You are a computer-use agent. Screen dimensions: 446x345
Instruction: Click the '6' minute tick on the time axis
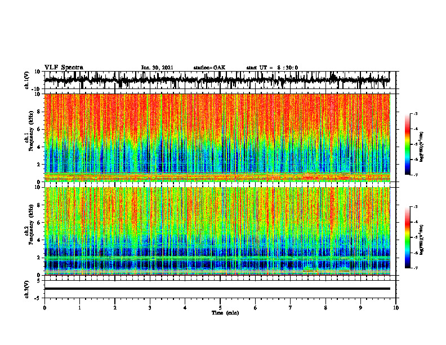[256, 308]
